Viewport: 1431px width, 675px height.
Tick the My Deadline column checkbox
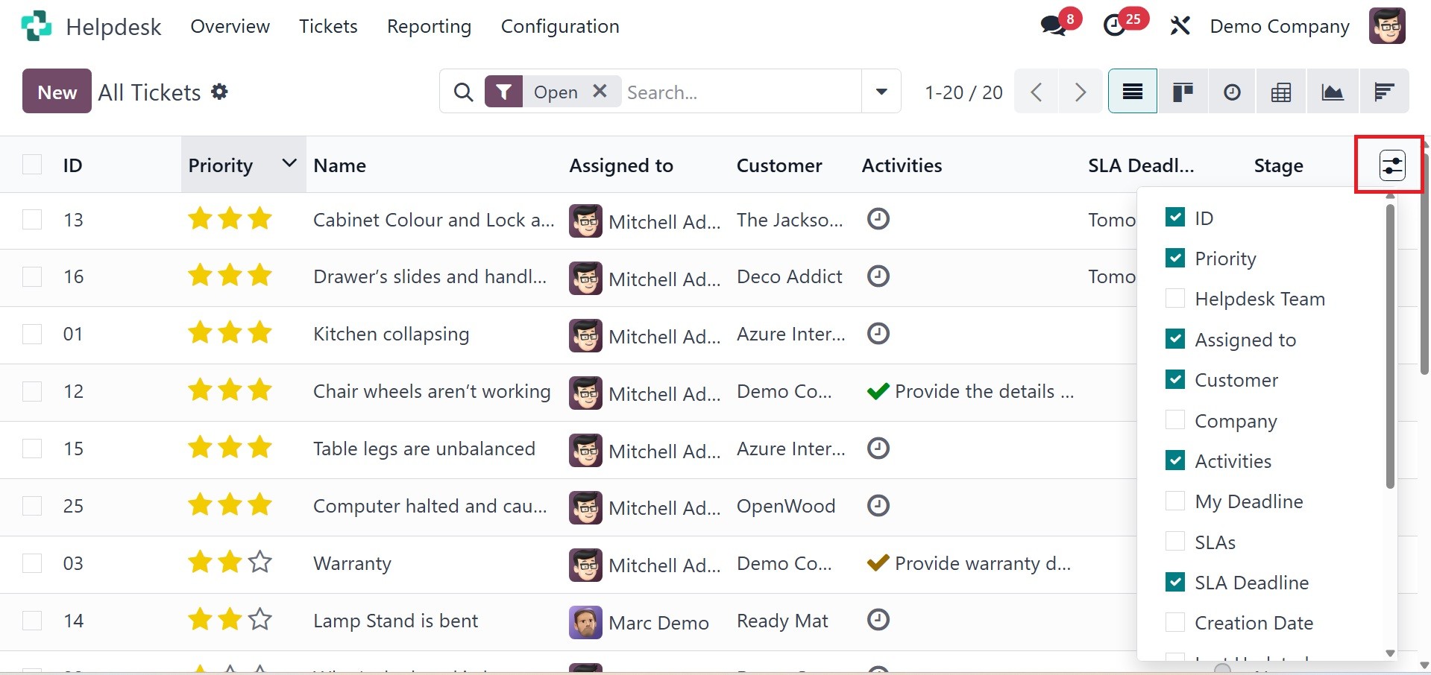1175,501
